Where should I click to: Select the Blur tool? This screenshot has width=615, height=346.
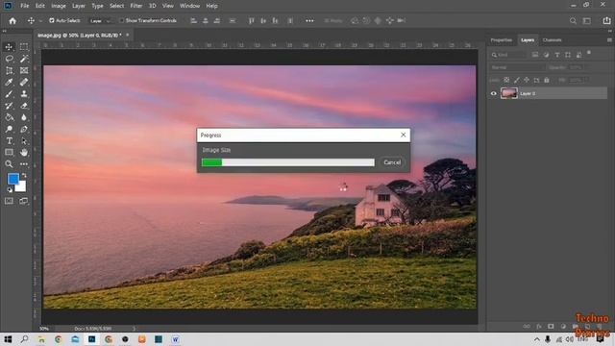(x=24, y=117)
